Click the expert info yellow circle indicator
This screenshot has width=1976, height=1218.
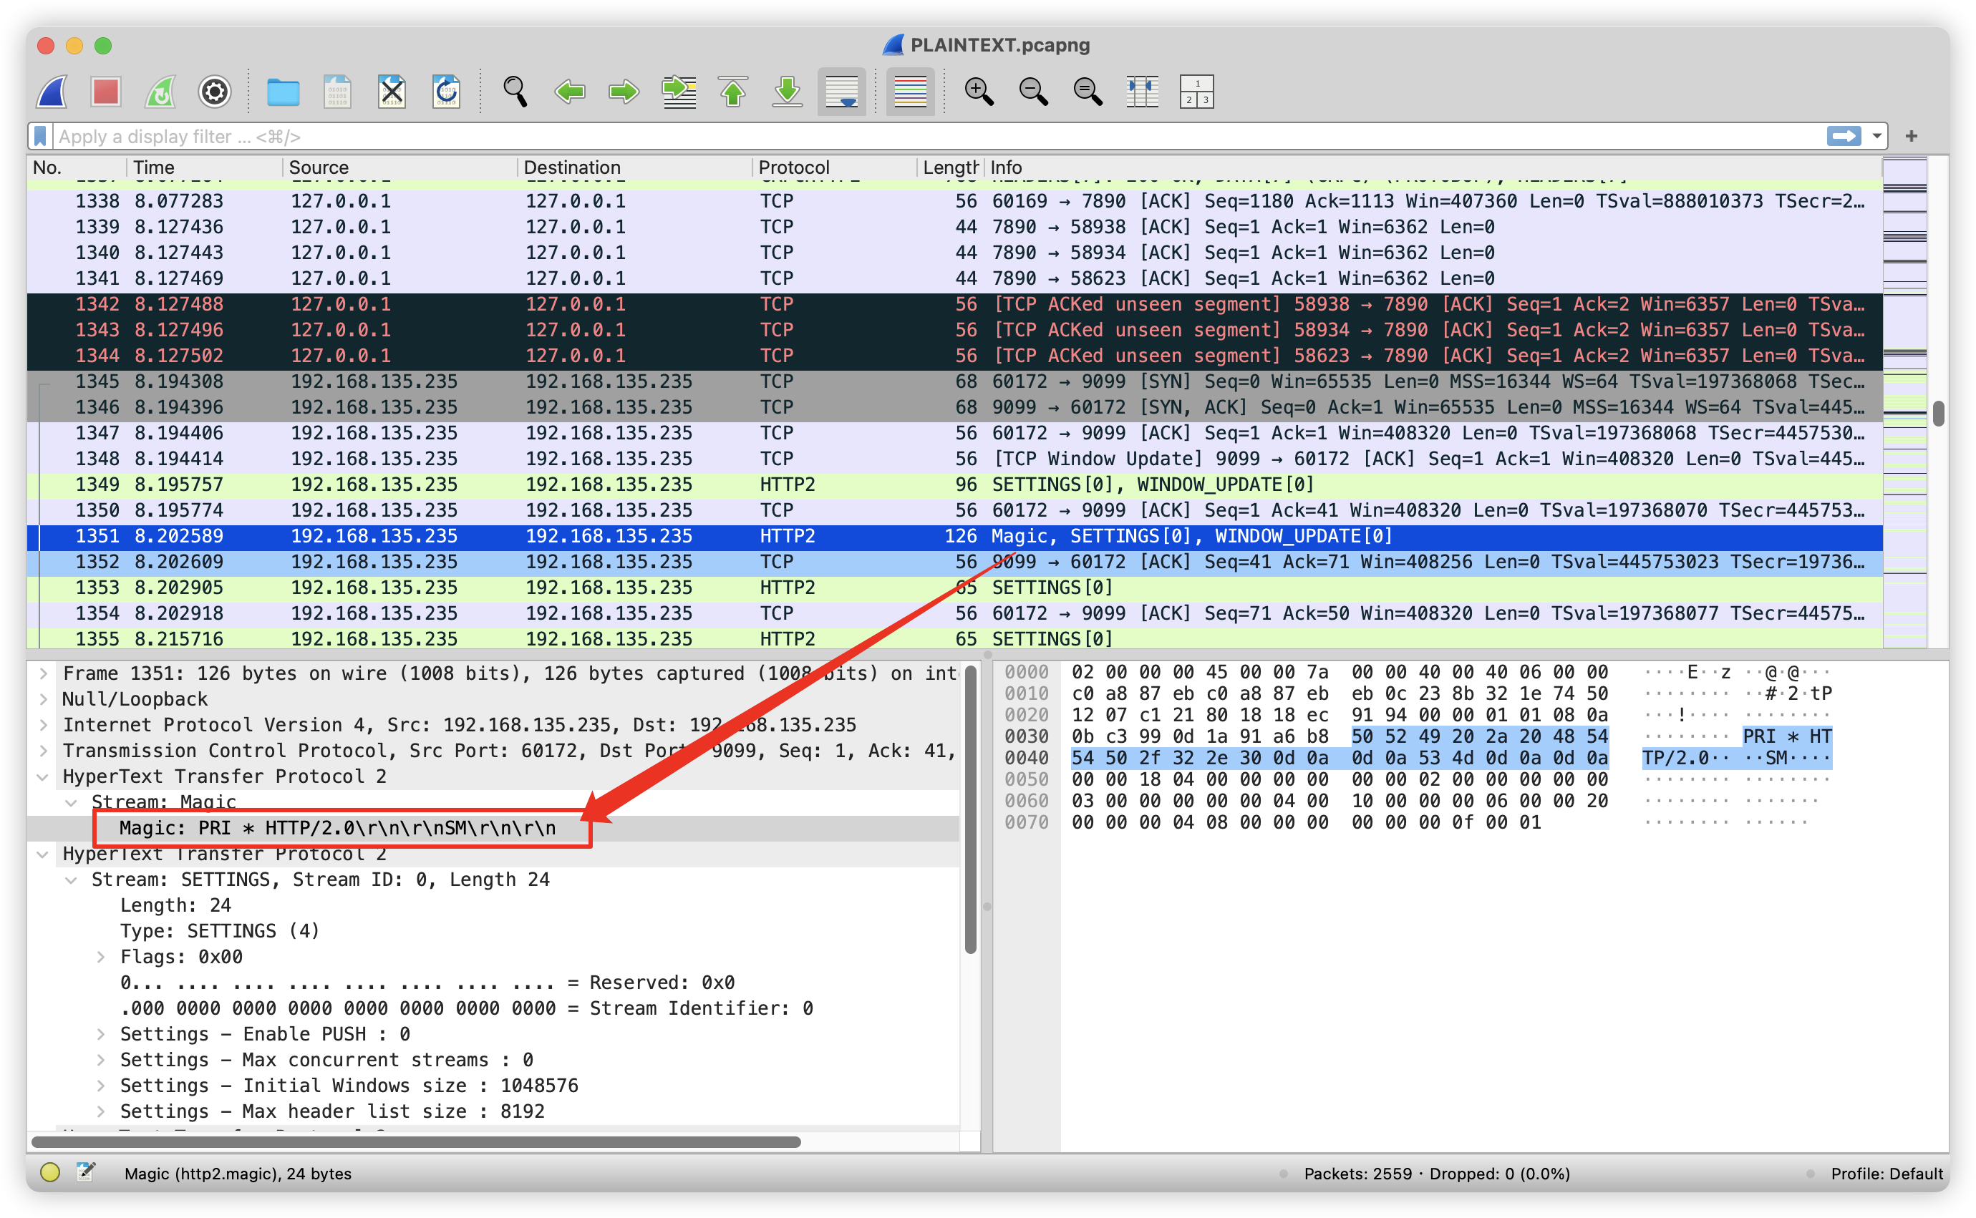[x=50, y=1172]
